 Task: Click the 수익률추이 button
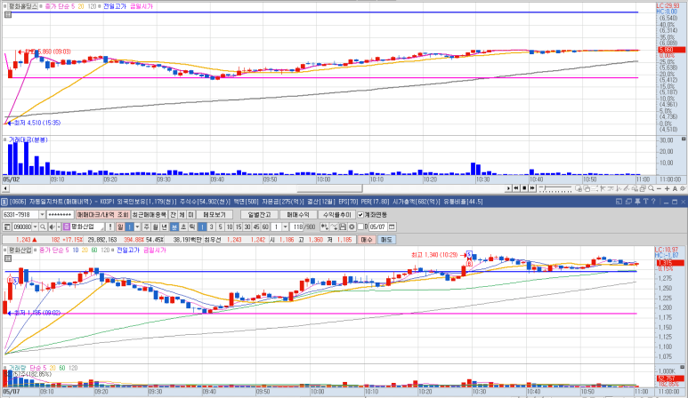337,214
